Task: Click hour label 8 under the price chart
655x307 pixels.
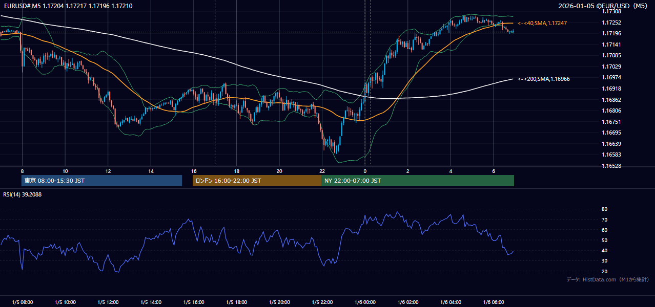Action: click(x=22, y=171)
